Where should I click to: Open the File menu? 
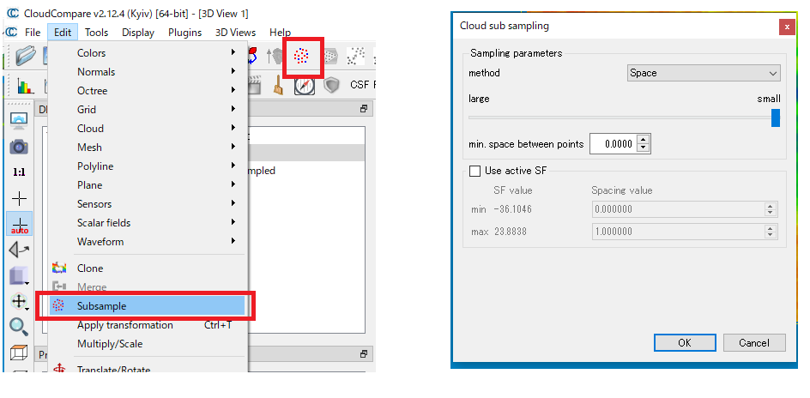33,32
